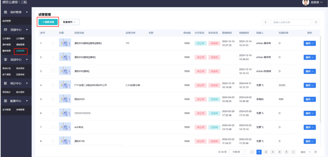Click the 排序值 column header

187,33
